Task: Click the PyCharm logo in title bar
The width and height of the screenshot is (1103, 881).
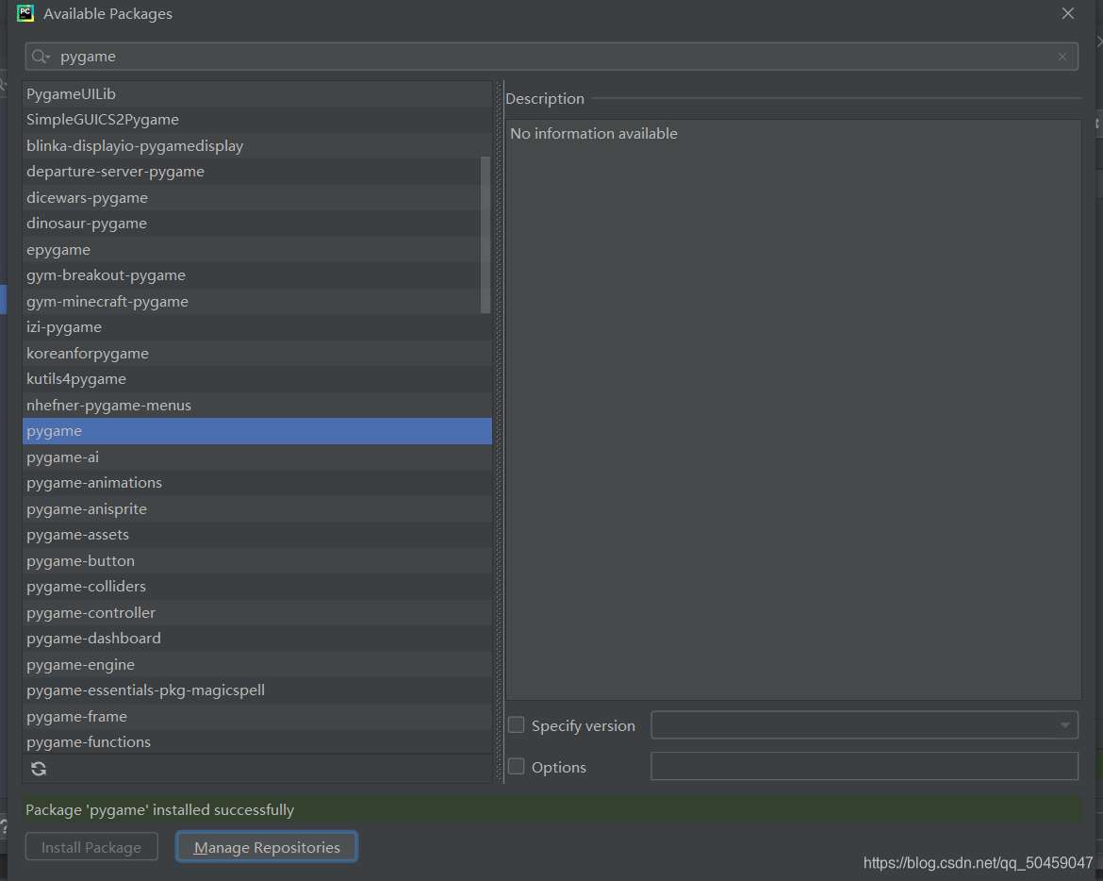Action: 25,13
